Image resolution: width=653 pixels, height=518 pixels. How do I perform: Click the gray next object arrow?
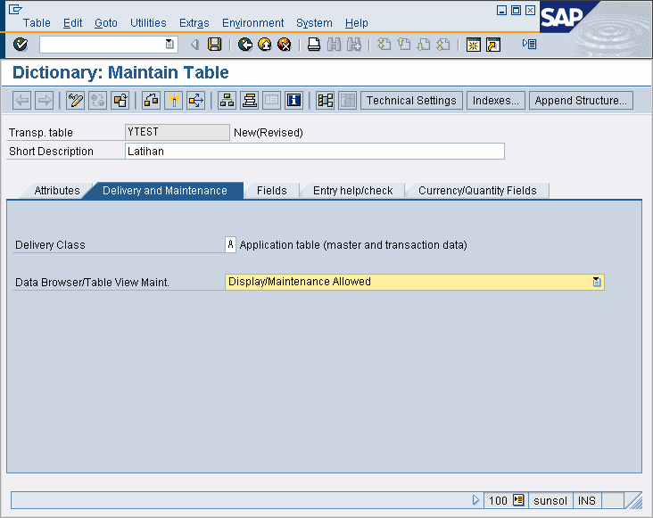44,100
